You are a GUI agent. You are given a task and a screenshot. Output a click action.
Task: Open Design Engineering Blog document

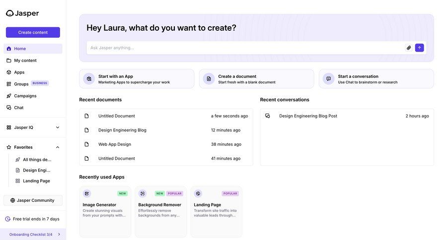tap(166, 130)
